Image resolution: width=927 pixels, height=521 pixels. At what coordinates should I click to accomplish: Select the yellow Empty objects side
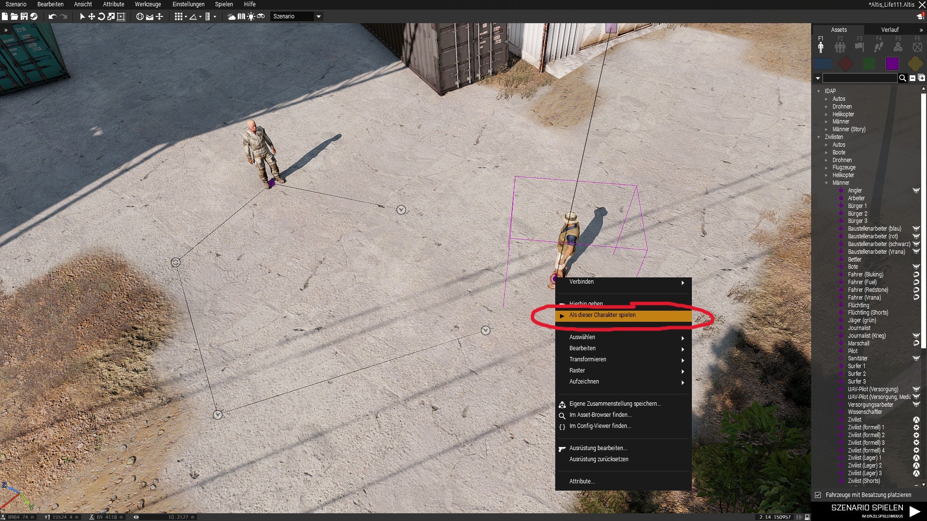click(x=915, y=63)
